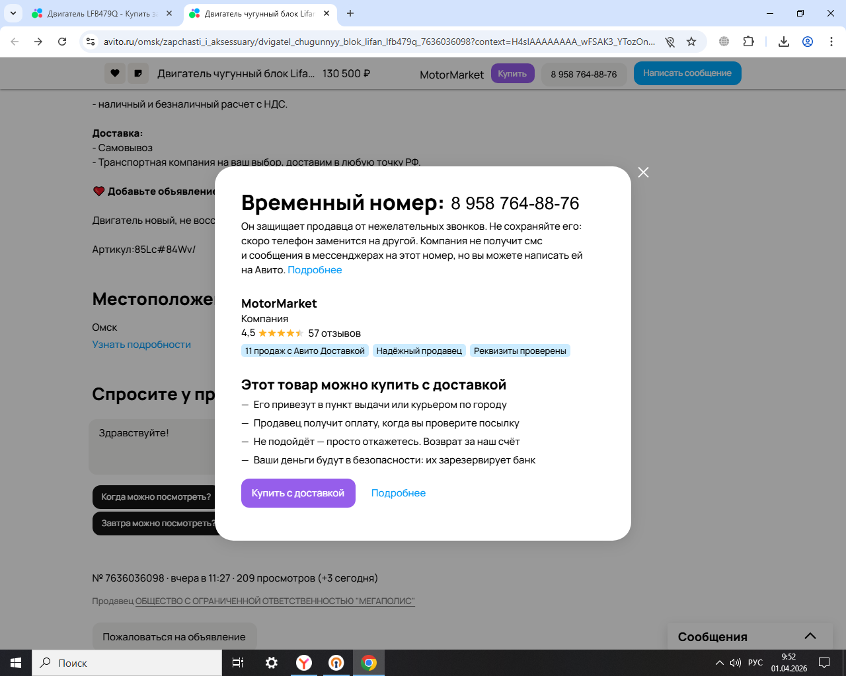Expand the tab search dropdown
This screenshot has height=676, width=846.
point(13,13)
